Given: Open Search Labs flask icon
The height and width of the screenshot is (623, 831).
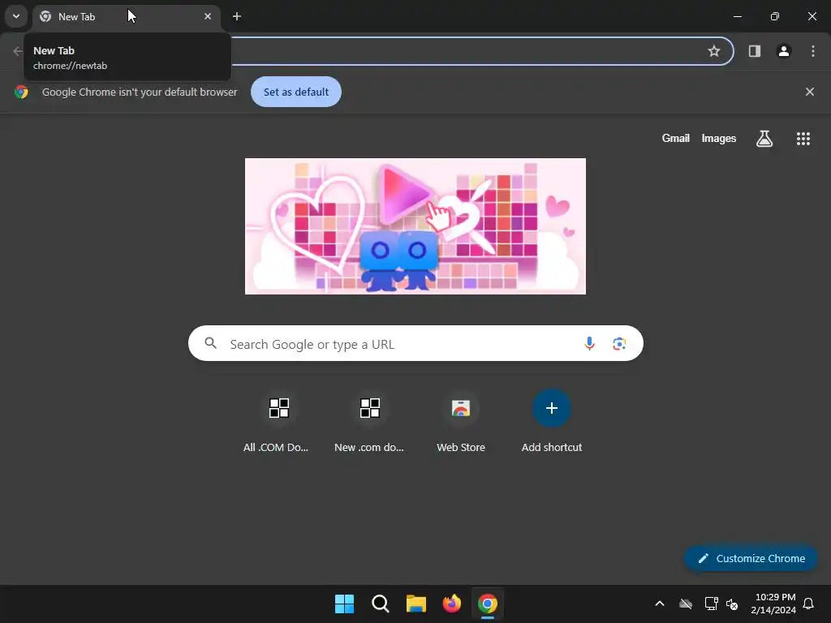Looking at the screenshot, I should click(x=764, y=139).
